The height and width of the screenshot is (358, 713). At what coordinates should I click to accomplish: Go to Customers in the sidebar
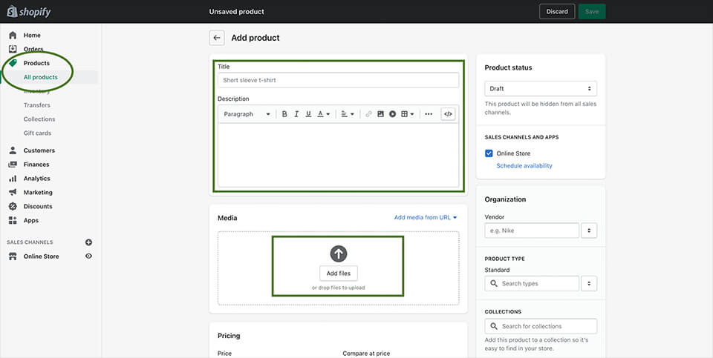coord(39,150)
